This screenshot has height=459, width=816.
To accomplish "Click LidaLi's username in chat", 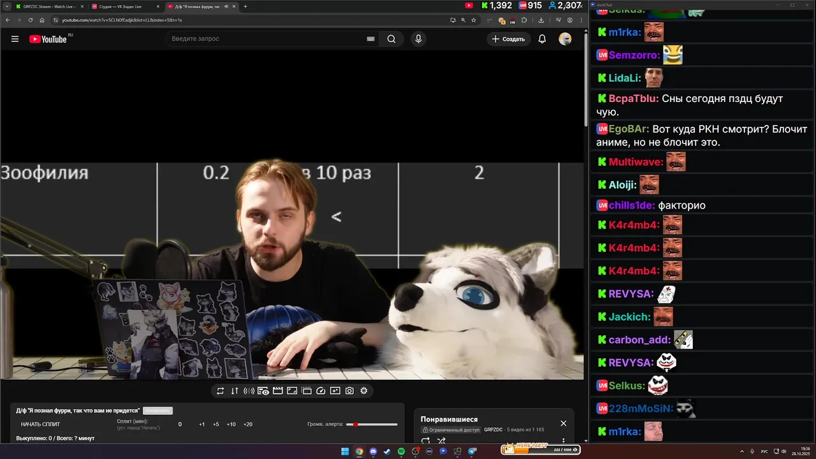I will coord(624,78).
